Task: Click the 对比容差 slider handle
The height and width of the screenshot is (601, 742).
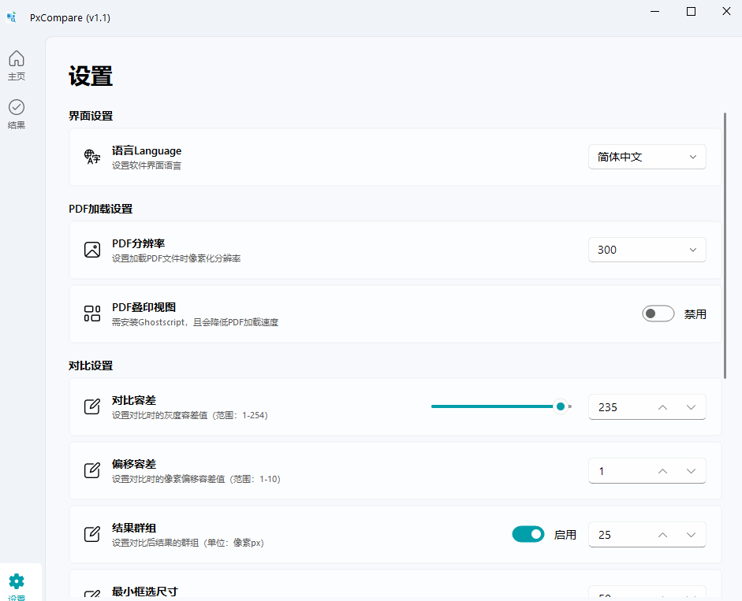Action: 561,406
